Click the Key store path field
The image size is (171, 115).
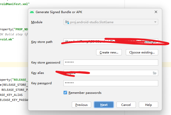tap(110, 42)
